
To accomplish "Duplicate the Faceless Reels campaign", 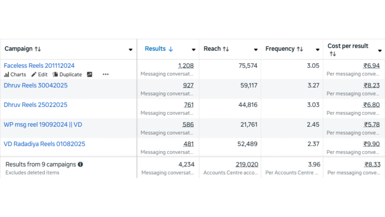I will (67, 75).
